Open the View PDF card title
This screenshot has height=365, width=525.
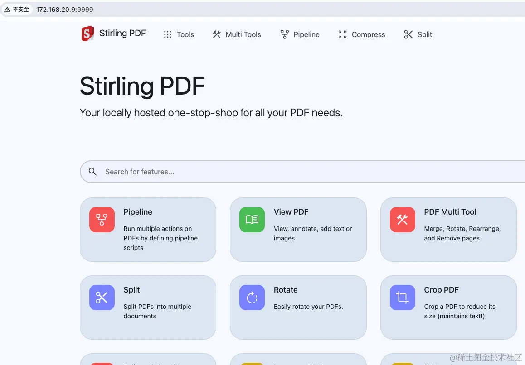tap(291, 212)
